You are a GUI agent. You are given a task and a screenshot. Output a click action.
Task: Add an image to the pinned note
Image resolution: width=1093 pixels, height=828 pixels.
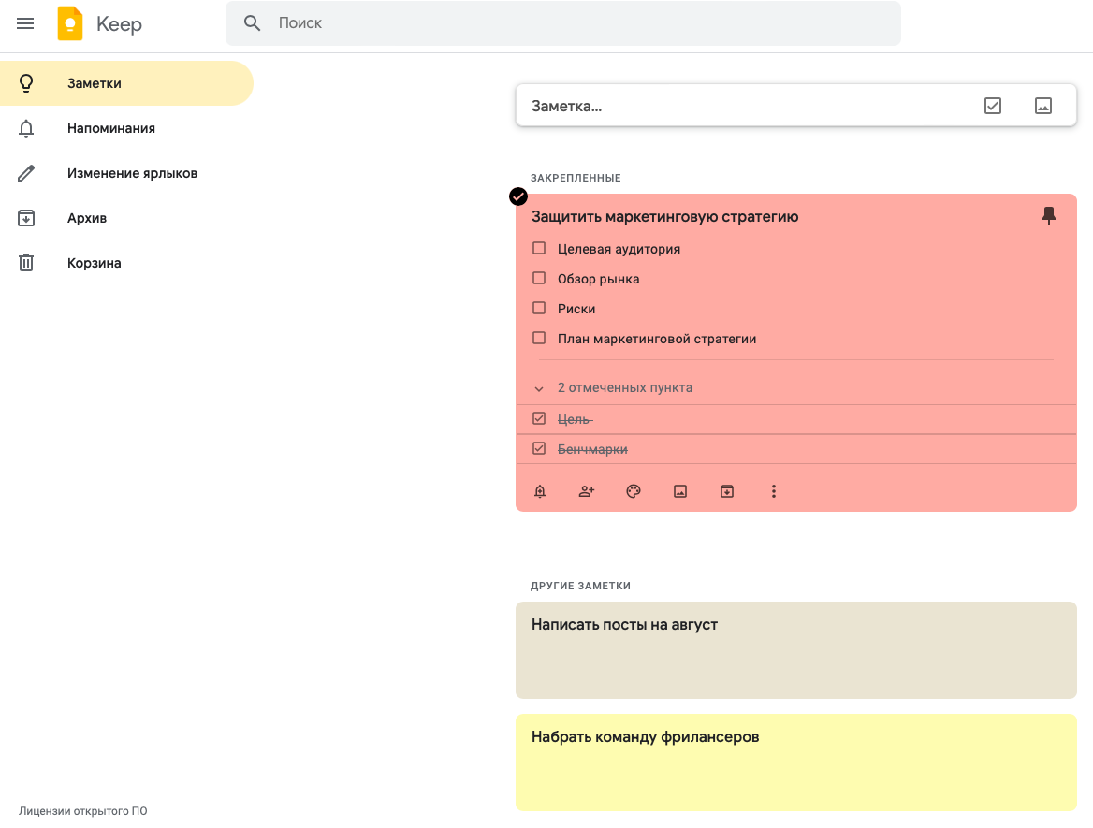pos(680,491)
